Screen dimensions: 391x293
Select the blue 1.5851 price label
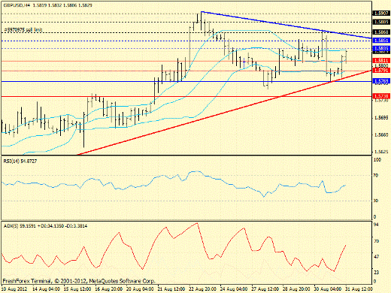pyautogui.click(x=381, y=41)
